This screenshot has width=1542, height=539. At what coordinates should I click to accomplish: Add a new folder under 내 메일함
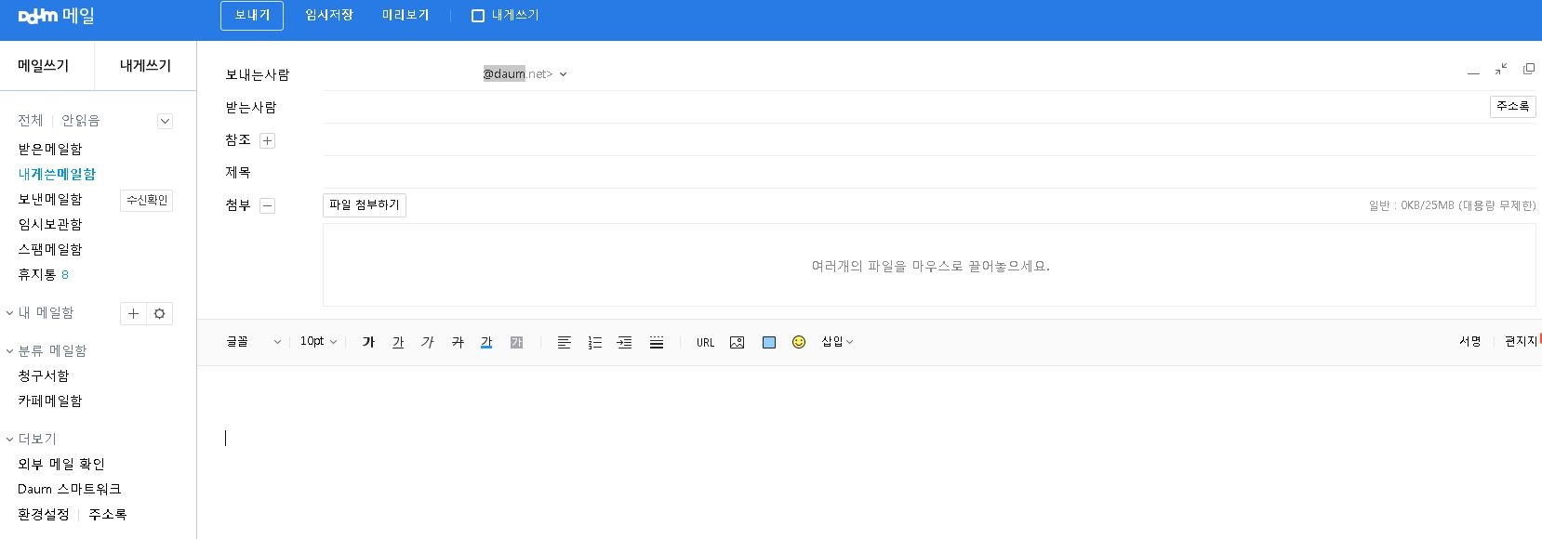pyautogui.click(x=133, y=314)
